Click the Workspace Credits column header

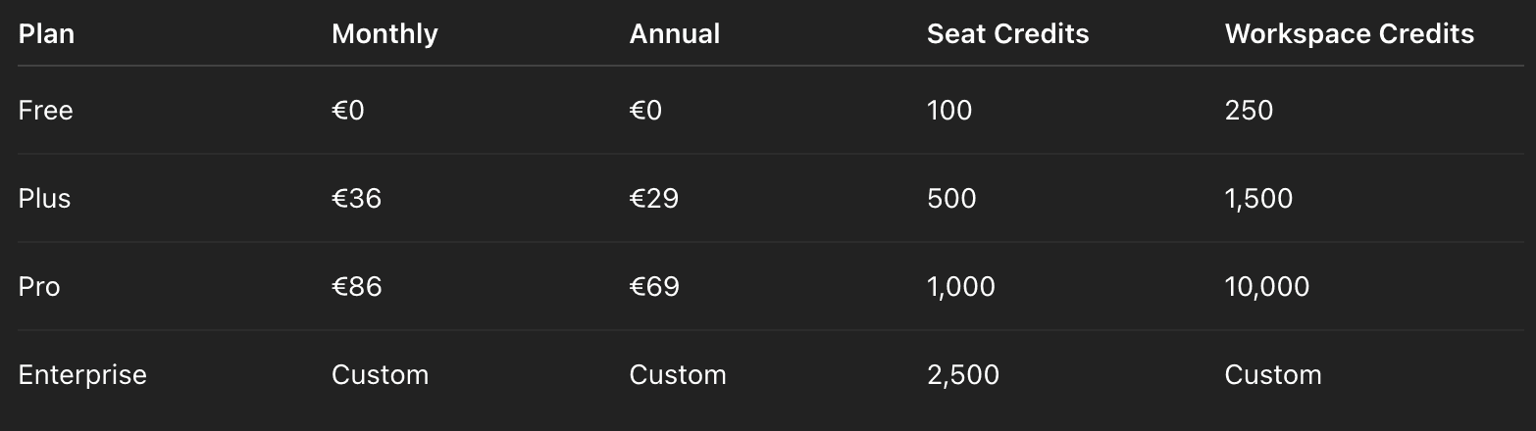[1350, 33]
